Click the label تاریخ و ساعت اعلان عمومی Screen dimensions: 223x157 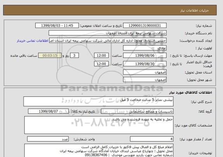coord(101,26)
